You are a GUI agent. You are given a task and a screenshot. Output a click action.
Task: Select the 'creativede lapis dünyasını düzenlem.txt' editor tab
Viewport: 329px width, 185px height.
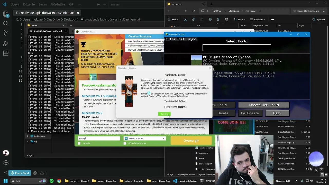pos(47,13)
